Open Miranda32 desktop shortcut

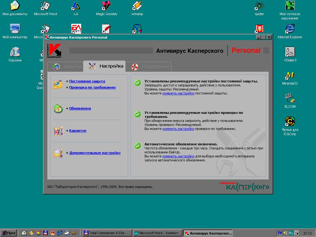point(290,78)
